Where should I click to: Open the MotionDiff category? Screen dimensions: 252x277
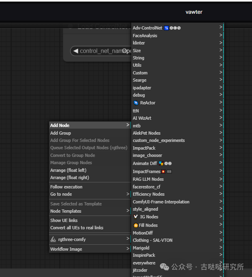click(x=177, y=233)
